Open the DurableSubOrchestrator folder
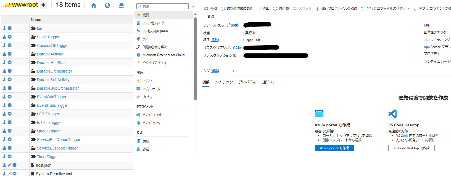Screen dimensions: 451x176 [58, 88]
